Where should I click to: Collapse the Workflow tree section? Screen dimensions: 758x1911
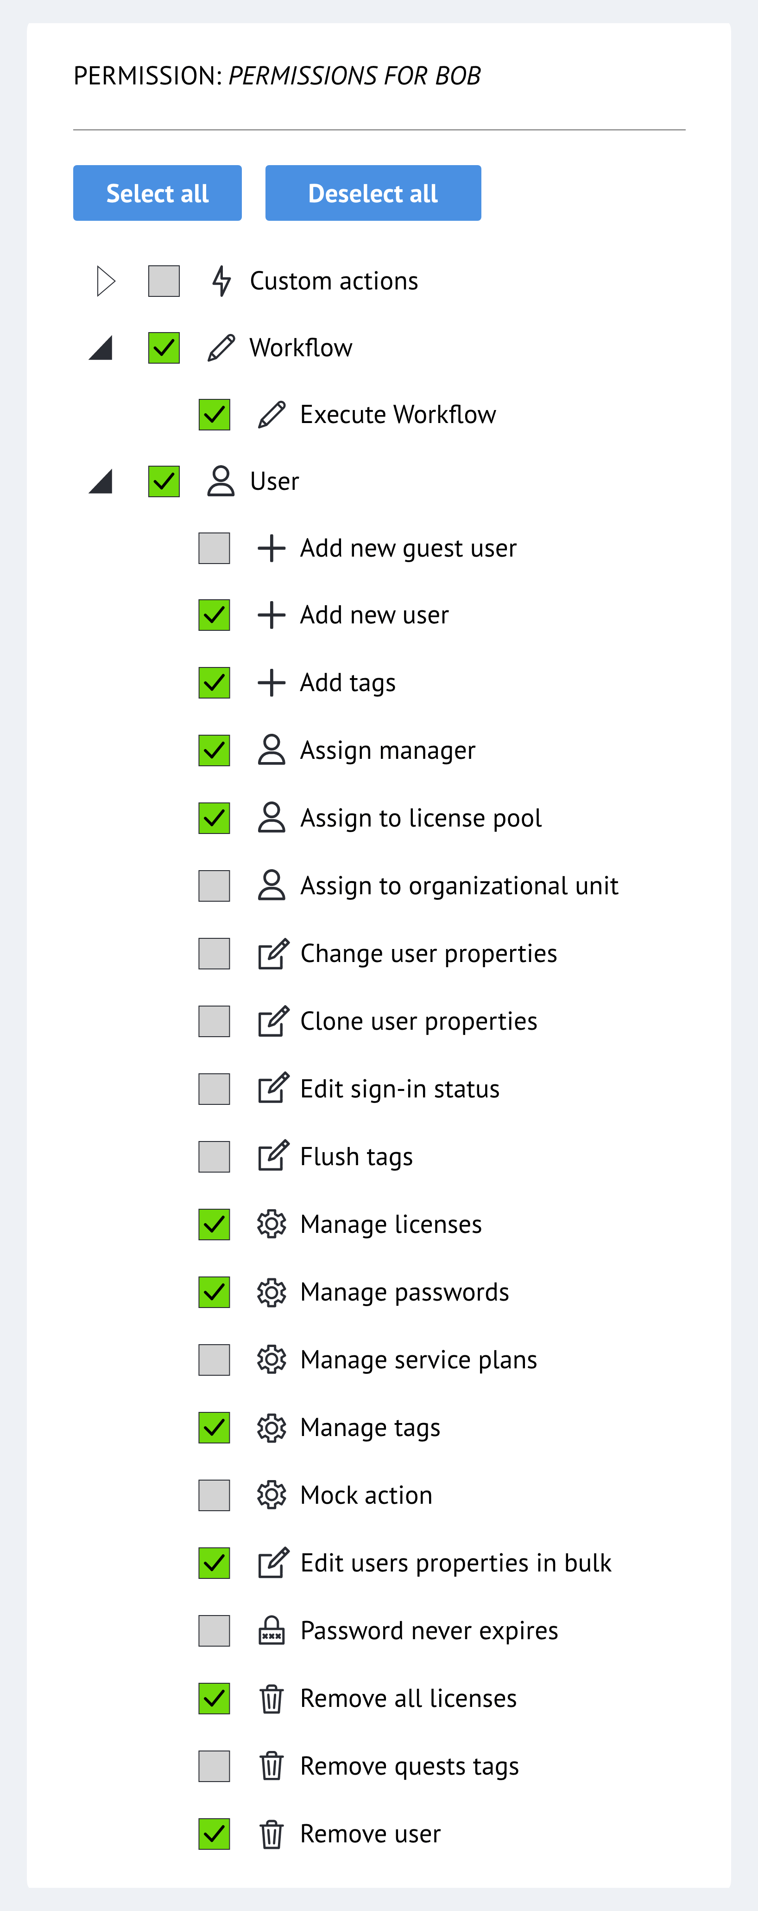coord(103,347)
